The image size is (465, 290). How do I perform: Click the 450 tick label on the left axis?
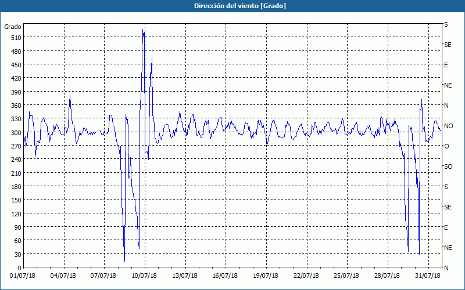point(16,65)
